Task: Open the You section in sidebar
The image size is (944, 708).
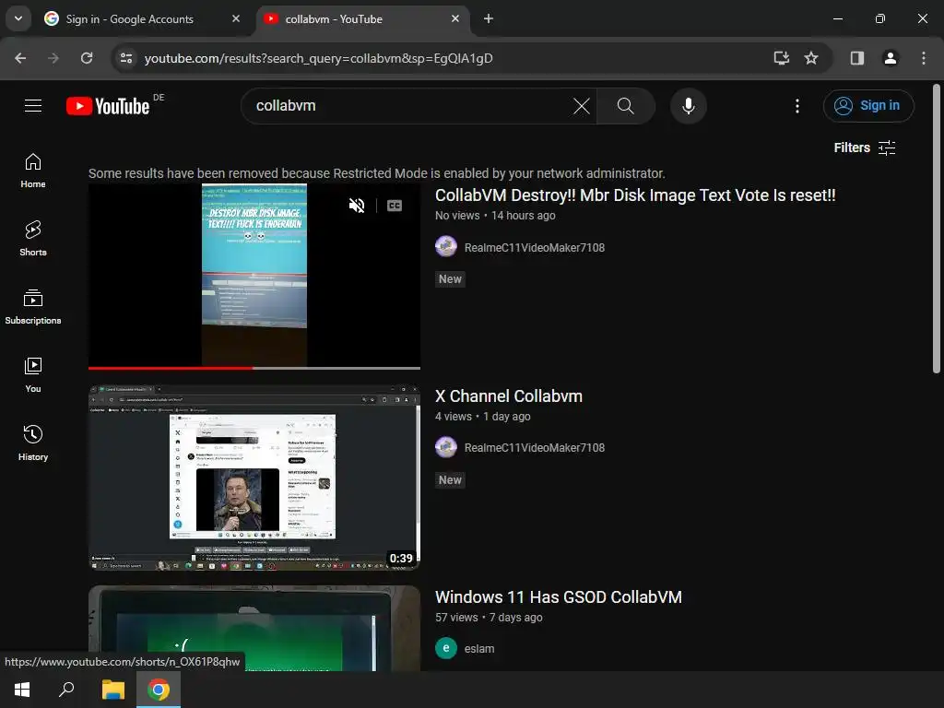Action: (x=33, y=375)
